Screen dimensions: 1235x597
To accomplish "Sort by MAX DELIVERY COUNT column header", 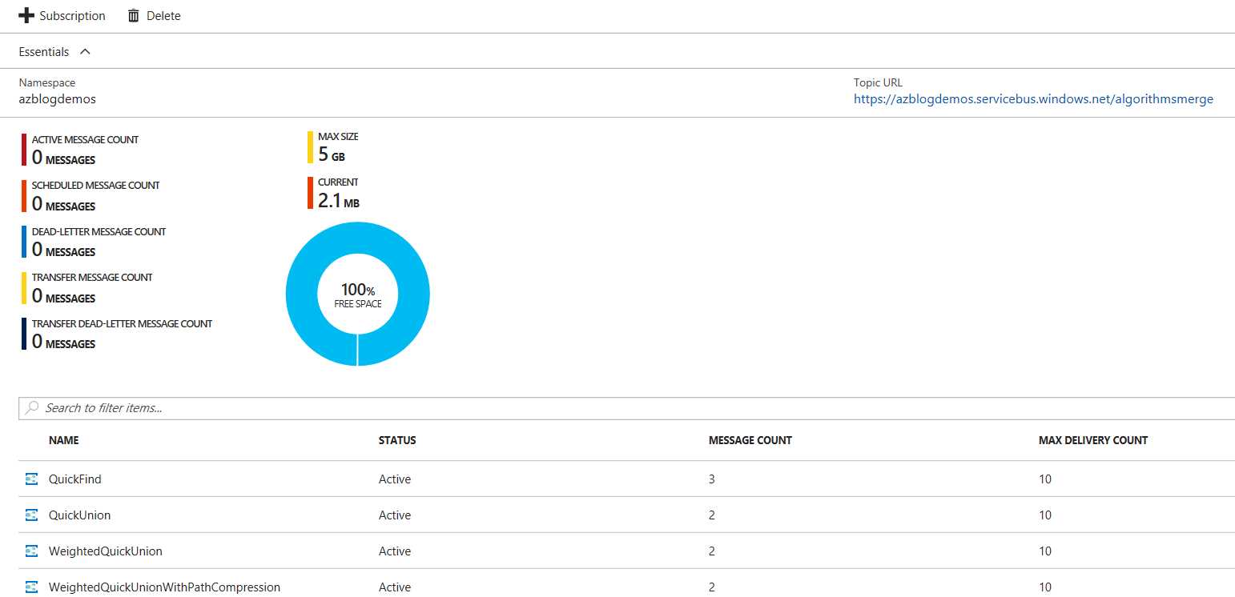I will point(1092,440).
